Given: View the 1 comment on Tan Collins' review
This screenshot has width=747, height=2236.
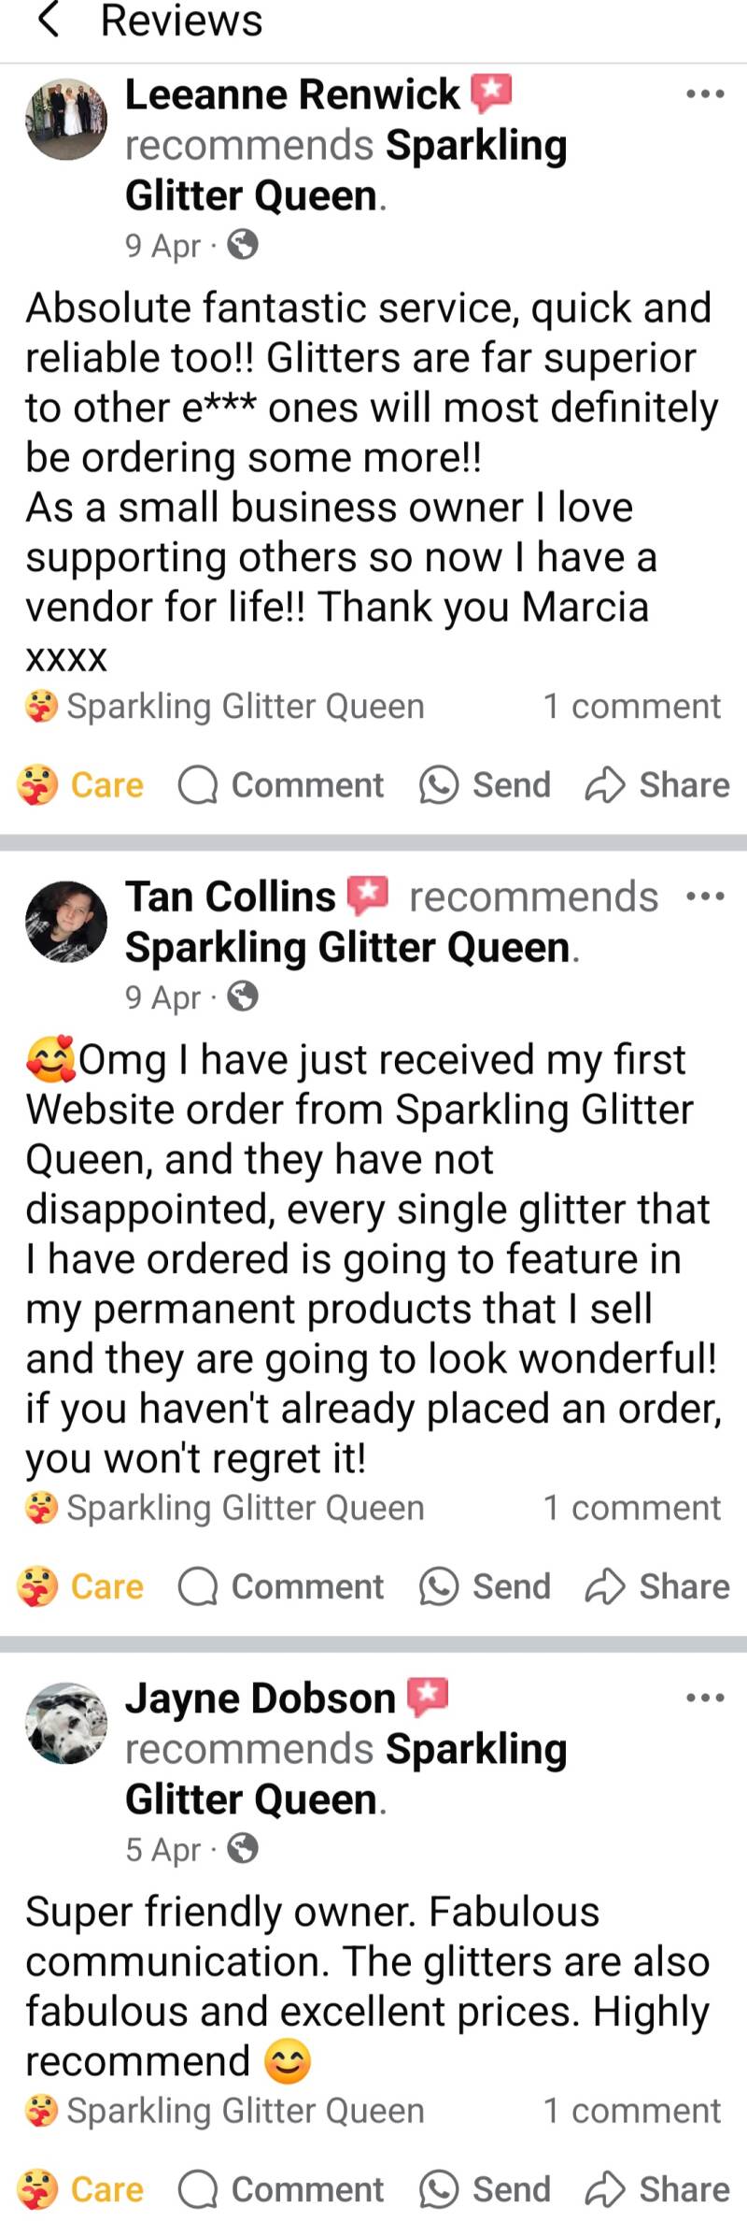Looking at the screenshot, I should [632, 1508].
